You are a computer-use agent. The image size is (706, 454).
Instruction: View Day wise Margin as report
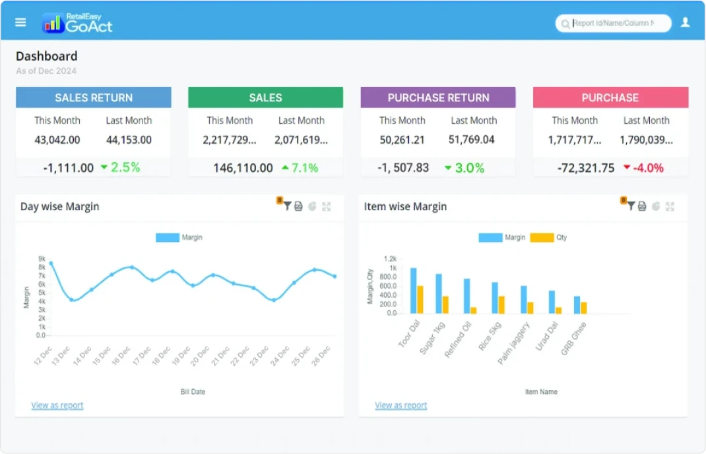click(x=57, y=405)
